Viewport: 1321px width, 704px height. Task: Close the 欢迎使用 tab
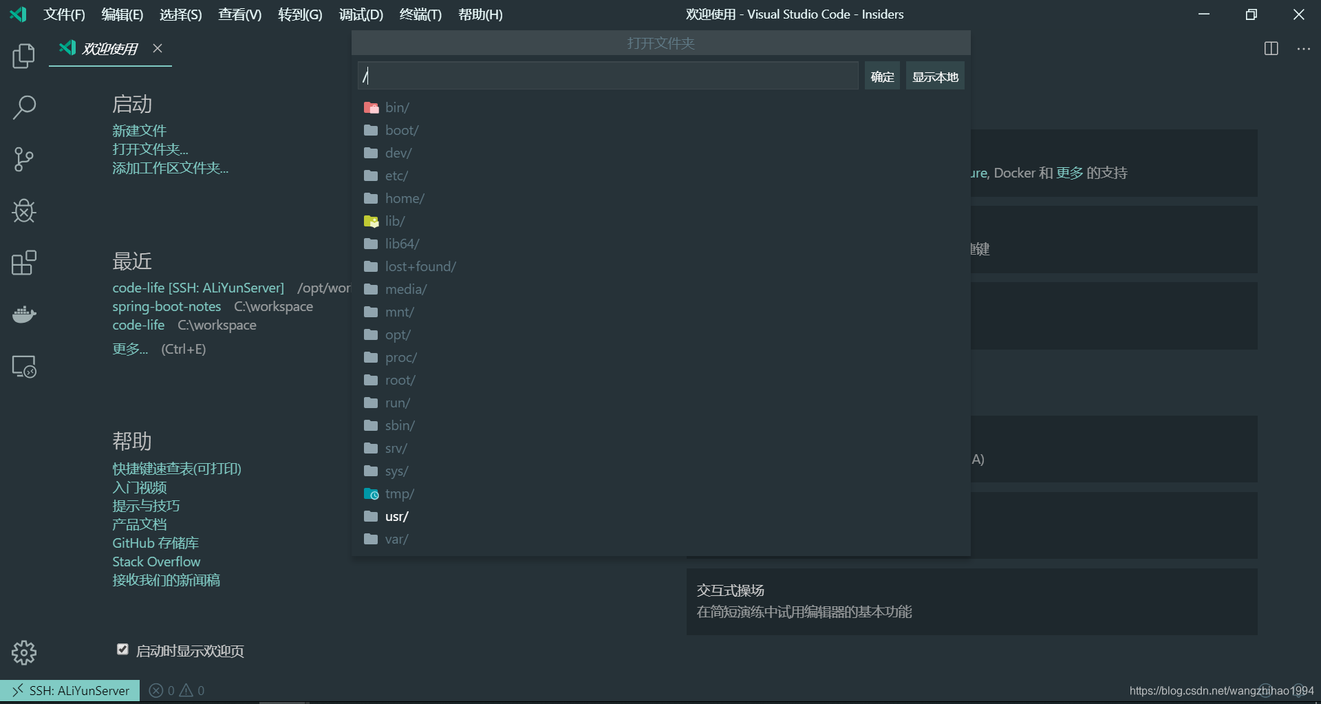(158, 48)
